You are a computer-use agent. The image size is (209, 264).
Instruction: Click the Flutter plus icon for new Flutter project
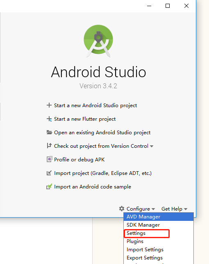(x=49, y=119)
